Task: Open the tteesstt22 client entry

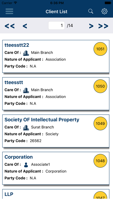Action: pyautogui.click(x=56, y=56)
